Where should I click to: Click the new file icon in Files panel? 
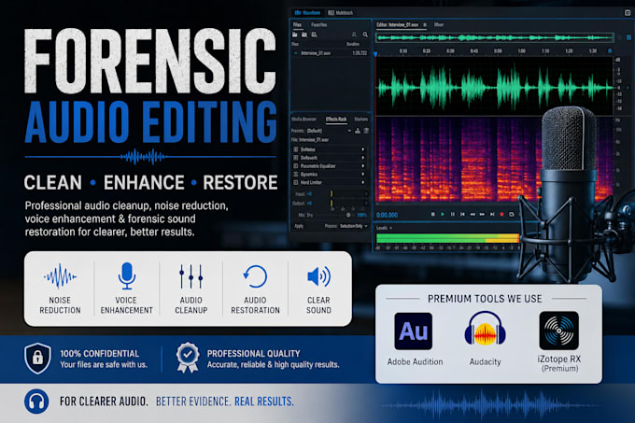point(315,35)
